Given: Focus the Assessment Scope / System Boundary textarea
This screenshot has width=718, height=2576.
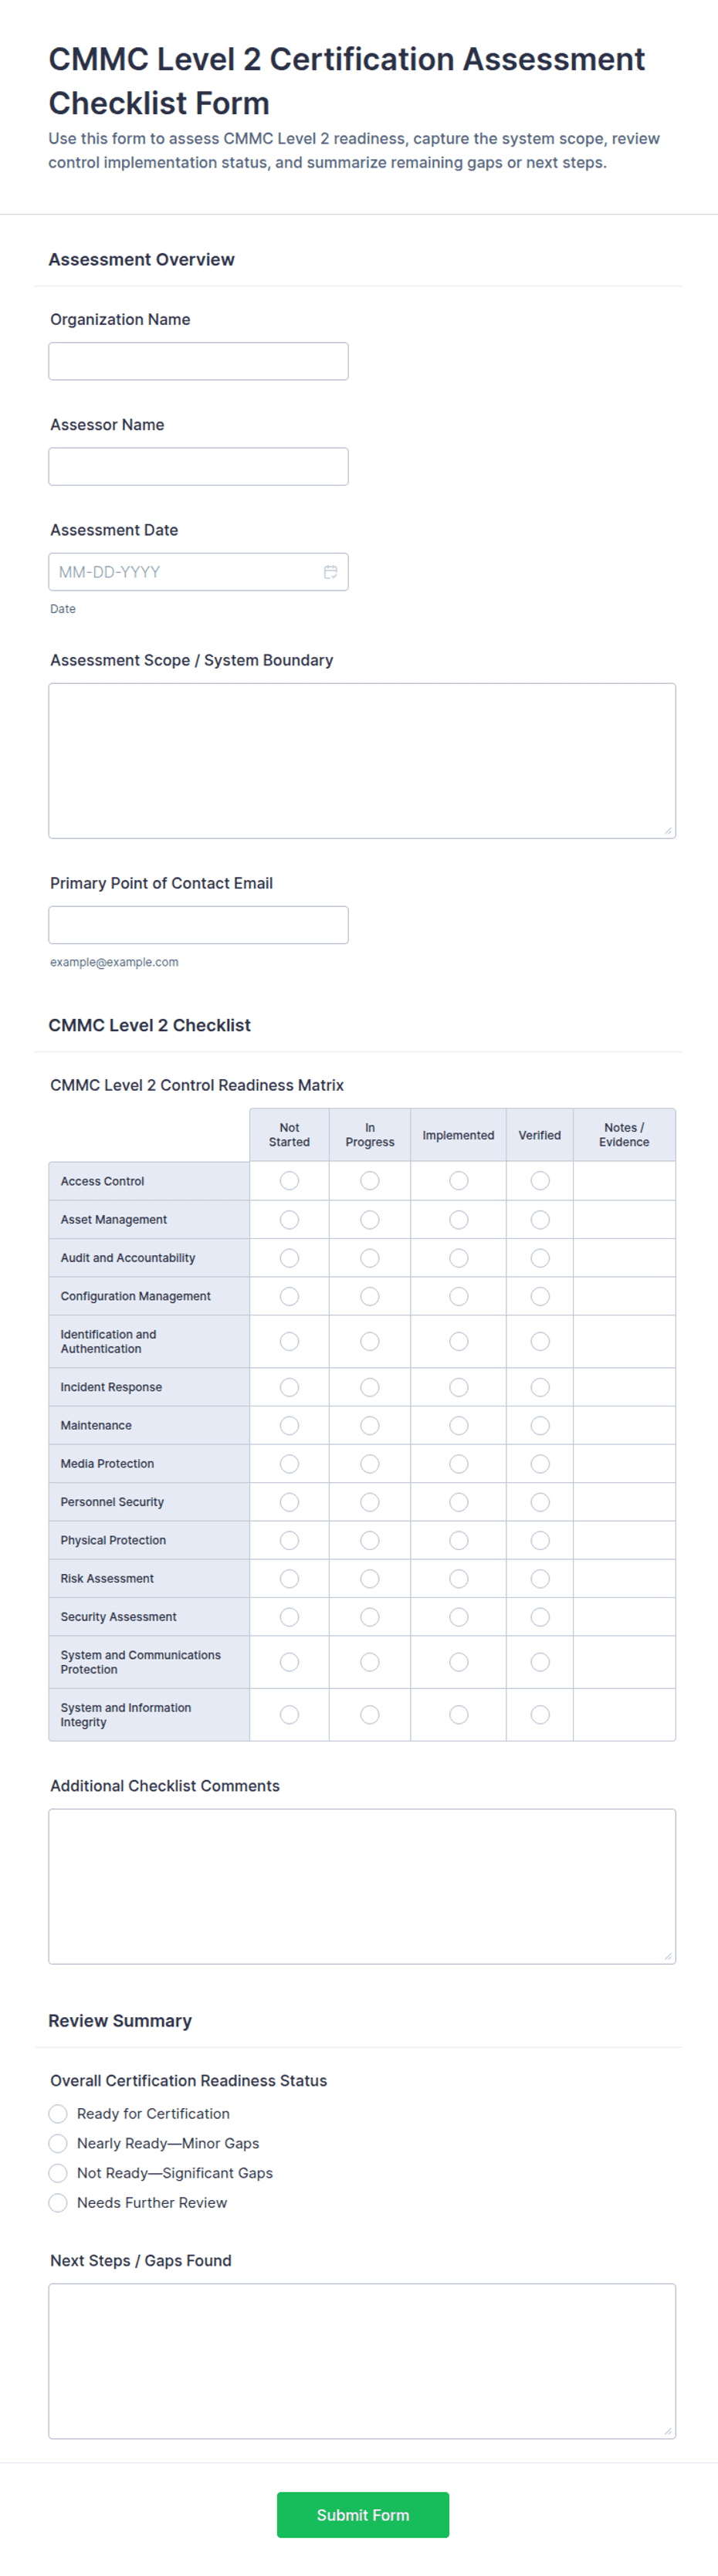Looking at the screenshot, I should pos(362,760).
